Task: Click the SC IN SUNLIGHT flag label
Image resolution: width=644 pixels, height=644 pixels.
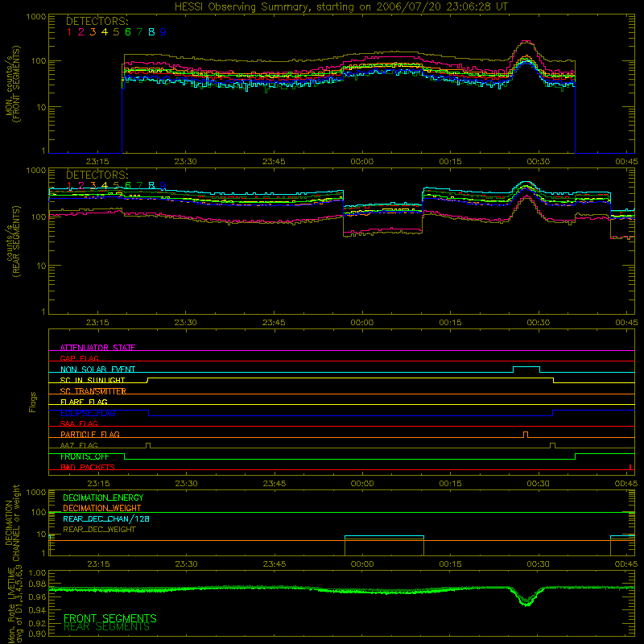Action: [93, 380]
